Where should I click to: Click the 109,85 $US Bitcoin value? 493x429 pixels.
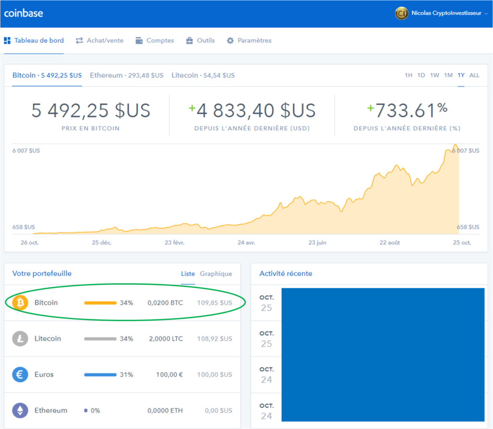coord(215,303)
